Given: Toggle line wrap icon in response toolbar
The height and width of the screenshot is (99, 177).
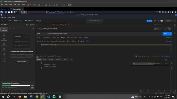Looking at the screenshot, I should tap(72, 60).
